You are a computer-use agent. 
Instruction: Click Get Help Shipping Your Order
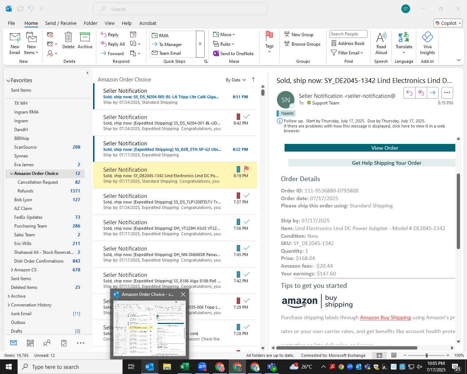372,163
